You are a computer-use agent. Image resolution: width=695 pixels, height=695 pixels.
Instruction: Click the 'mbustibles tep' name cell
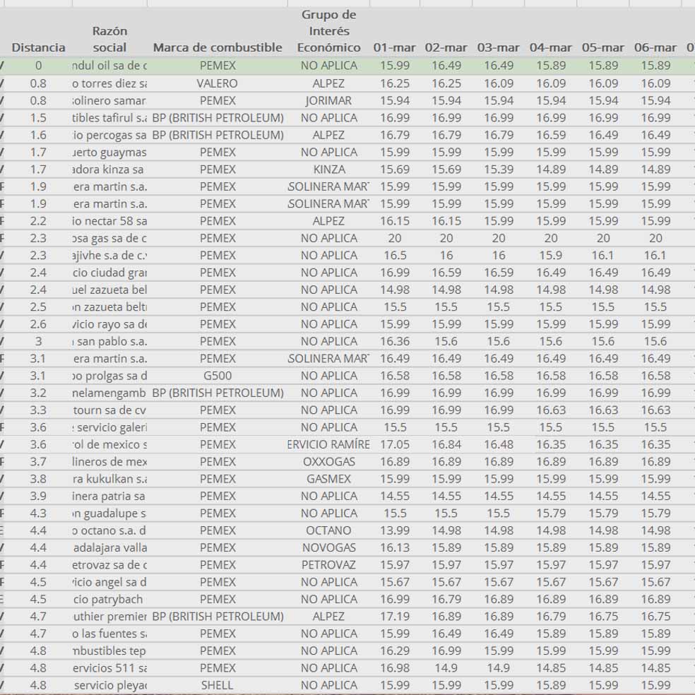coord(110,651)
